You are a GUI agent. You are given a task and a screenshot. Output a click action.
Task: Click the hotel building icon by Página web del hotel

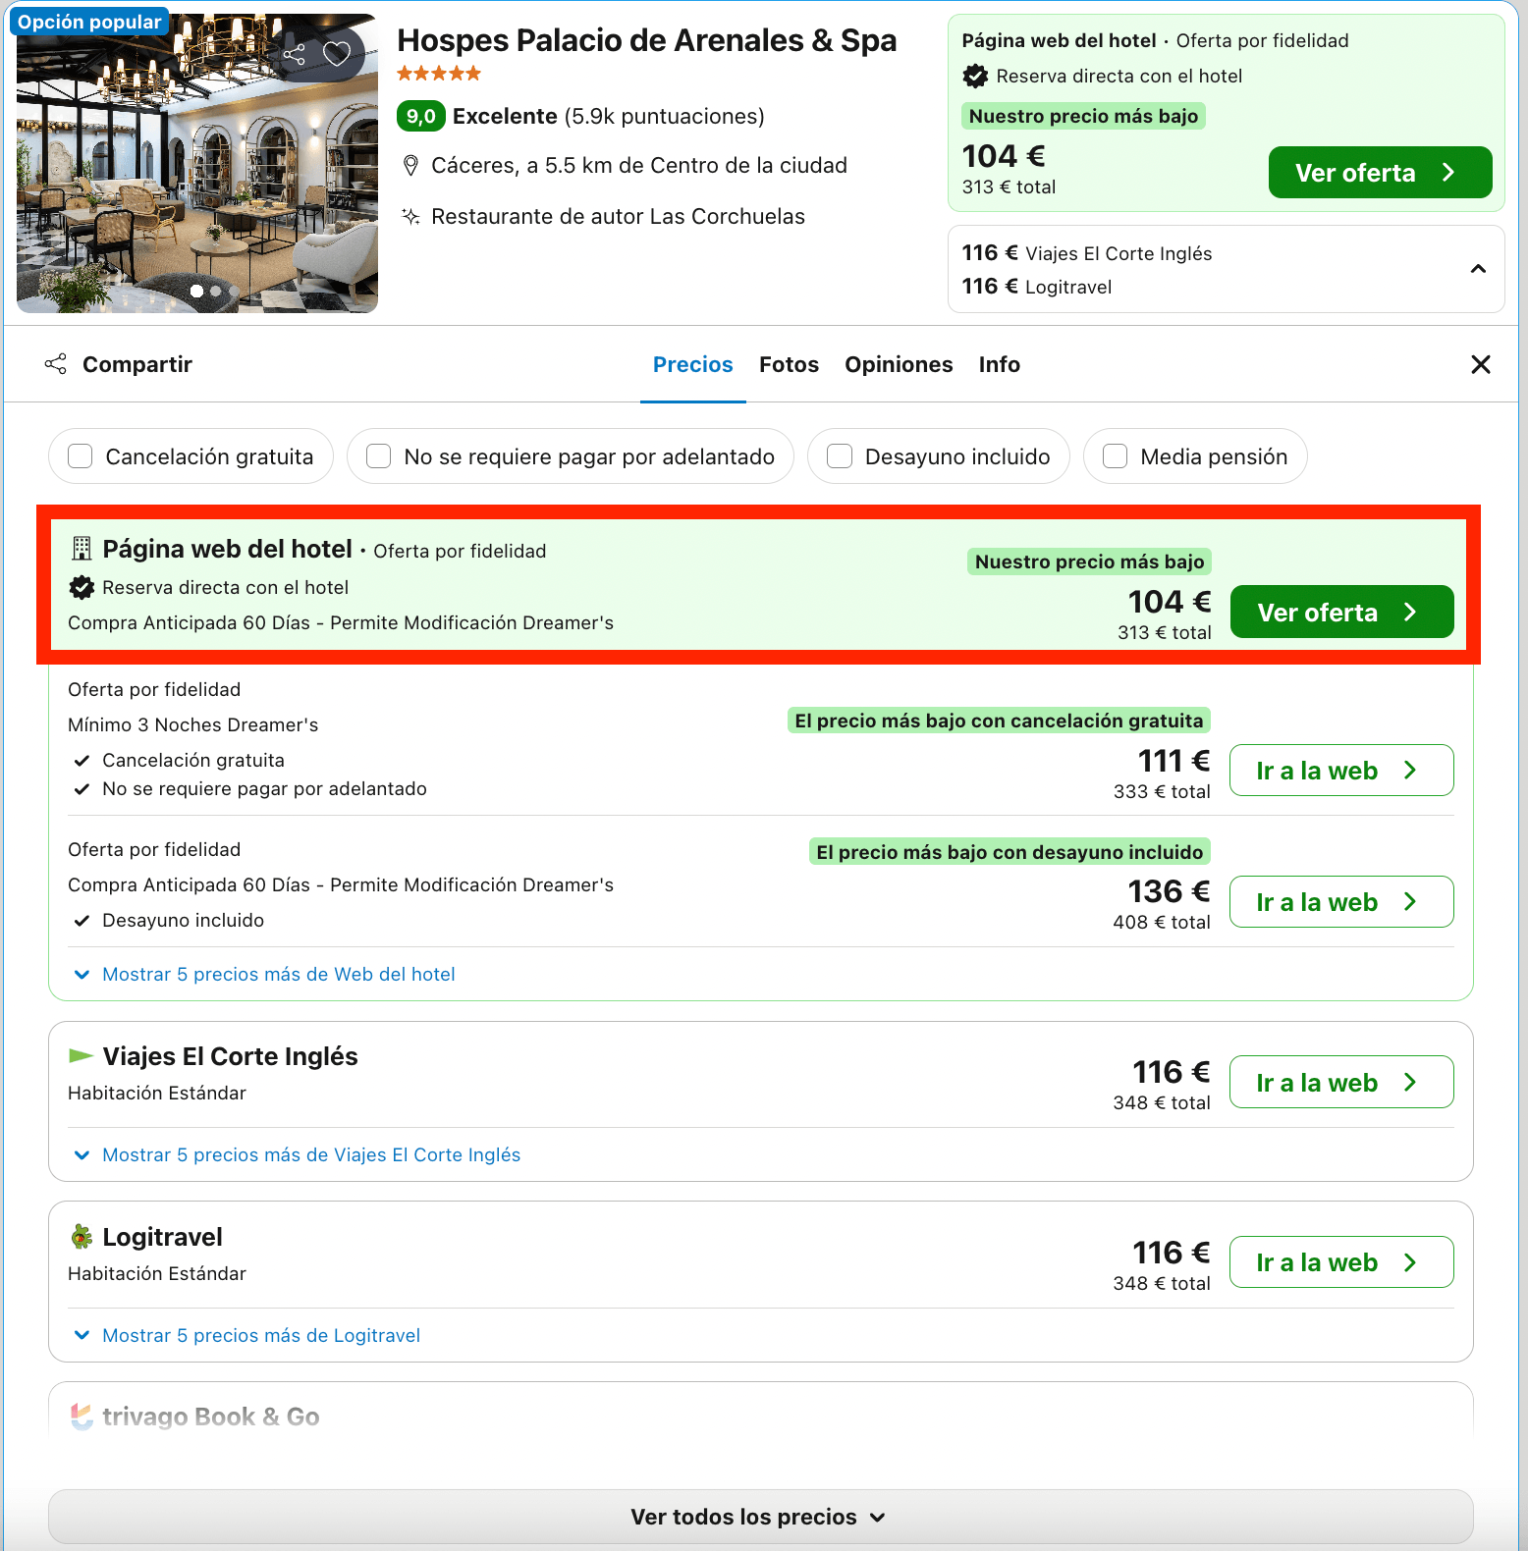82,549
